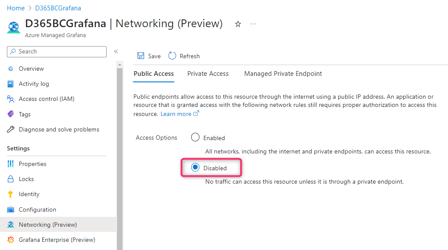Open Diagnose and solve problems wrench icon
The height and width of the screenshot is (250, 448).
[11, 129]
